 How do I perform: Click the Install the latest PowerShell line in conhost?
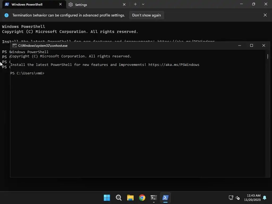click(x=105, y=65)
